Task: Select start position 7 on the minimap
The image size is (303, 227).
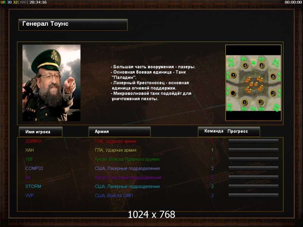Action: point(233,75)
